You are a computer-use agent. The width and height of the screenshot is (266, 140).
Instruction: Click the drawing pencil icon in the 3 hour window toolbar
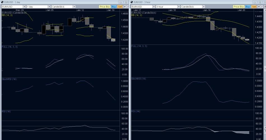[x=262, y=7]
